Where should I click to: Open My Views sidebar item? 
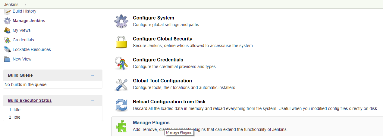click(x=21, y=30)
